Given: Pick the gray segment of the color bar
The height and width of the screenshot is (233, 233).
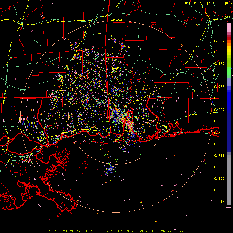Looking at the screenshot, I should coord(229,180).
